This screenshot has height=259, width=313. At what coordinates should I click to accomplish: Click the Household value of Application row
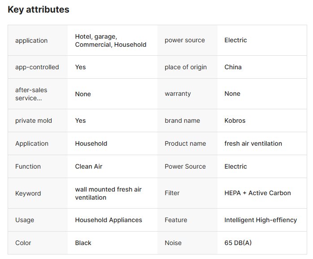tap(91, 143)
